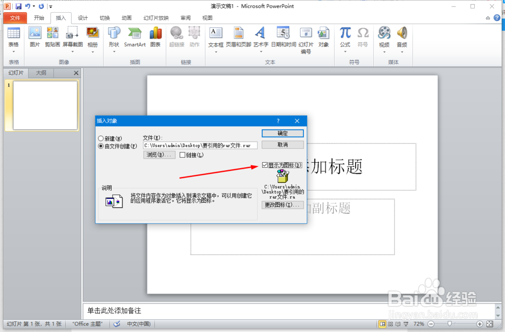505x332 pixels.
Task: Click the 超链接 hyperlink icon
Action: point(176,33)
